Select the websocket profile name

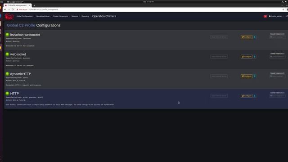(18, 54)
